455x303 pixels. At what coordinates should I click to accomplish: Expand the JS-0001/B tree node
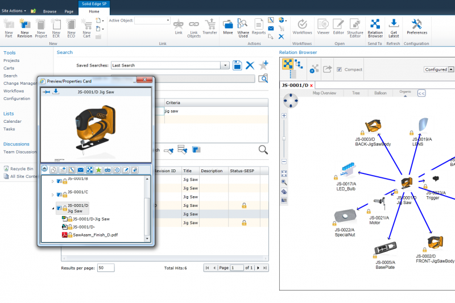pos(52,181)
